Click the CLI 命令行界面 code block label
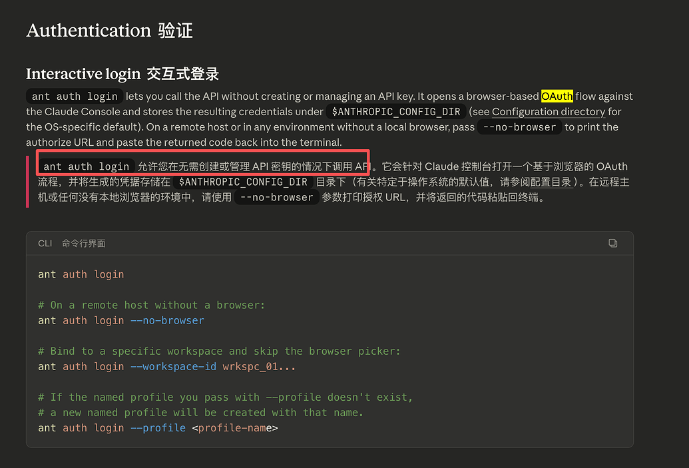This screenshot has width=689, height=468. click(72, 244)
